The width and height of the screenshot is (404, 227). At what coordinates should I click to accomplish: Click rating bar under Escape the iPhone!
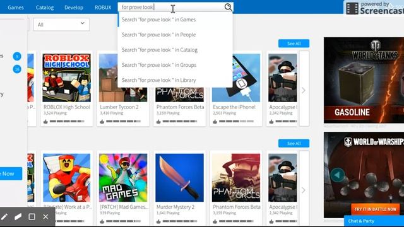(x=236, y=121)
